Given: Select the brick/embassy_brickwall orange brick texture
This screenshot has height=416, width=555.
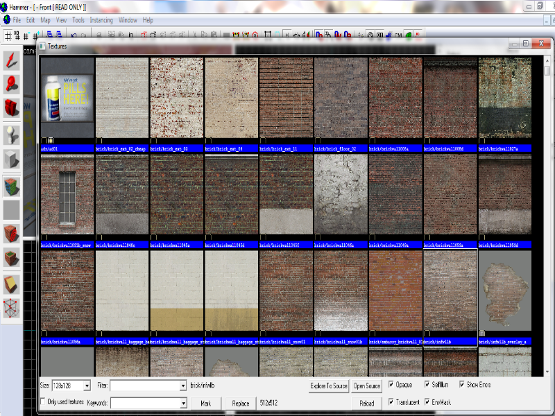Looking at the screenshot, I should pyautogui.click(x=395, y=291).
